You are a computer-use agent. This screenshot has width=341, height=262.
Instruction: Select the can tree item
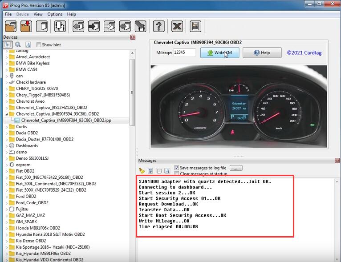tap(19, 76)
